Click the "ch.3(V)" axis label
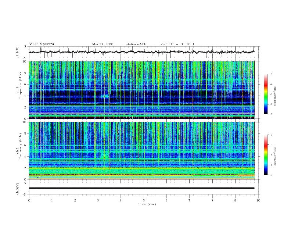The width and height of the screenshot is (291, 225). click(x=18, y=189)
